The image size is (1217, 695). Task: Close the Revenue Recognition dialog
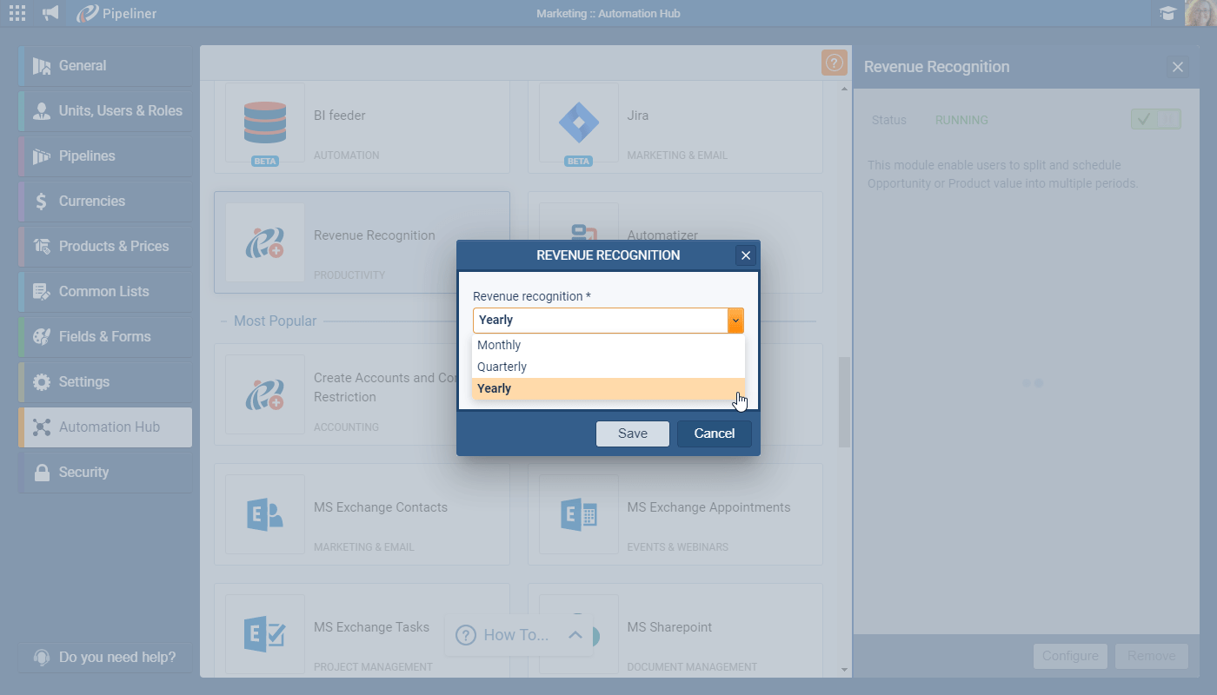pyautogui.click(x=745, y=255)
